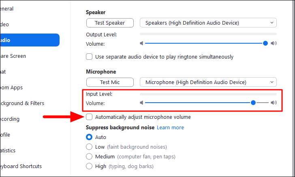
Task: Select the Auto noise suppression option
Action: [x=89, y=137]
